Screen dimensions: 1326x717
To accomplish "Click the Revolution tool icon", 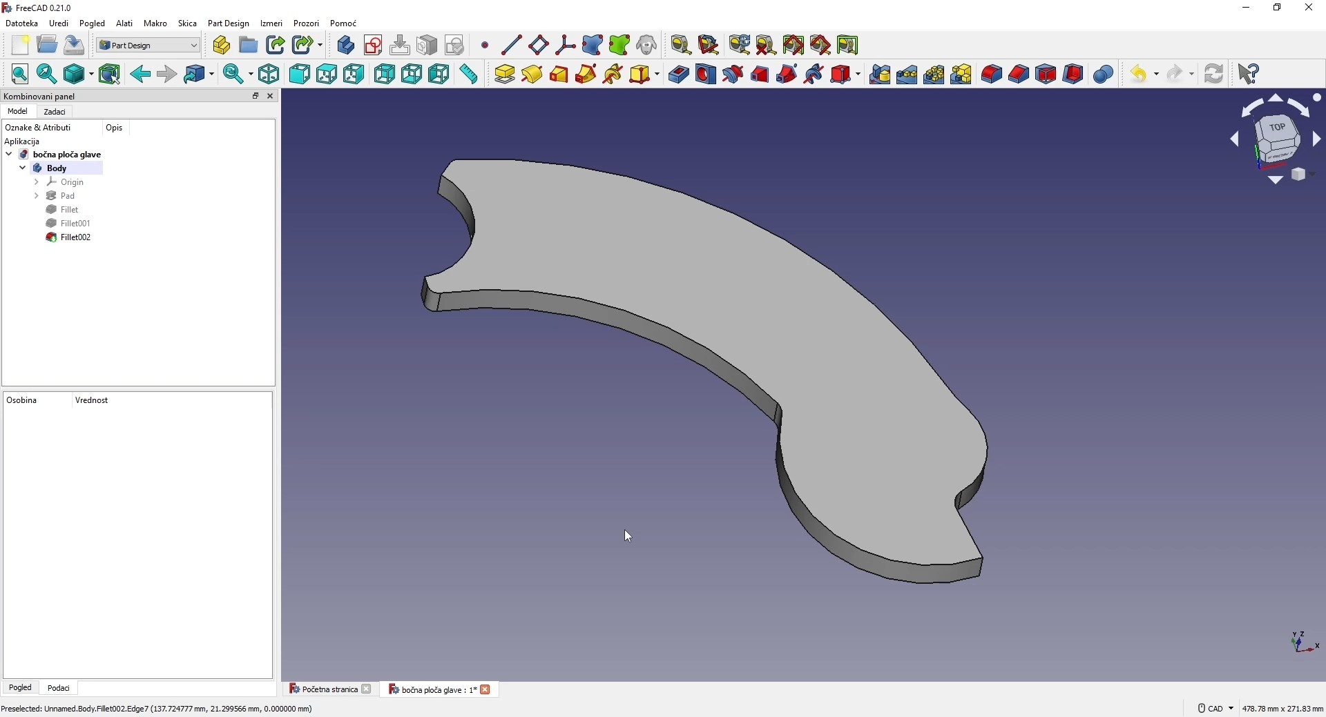I will click(532, 75).
